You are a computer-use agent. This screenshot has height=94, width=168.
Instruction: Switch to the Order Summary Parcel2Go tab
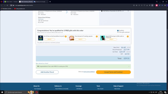point(26,2)
